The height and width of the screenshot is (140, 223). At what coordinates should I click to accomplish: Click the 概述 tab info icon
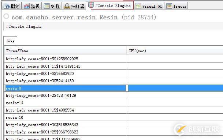[x=6, y=6]
